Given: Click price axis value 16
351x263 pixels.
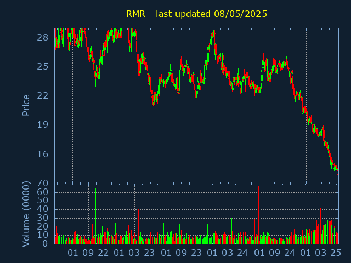Looking at the screenshot, I should tap(43, 154).
